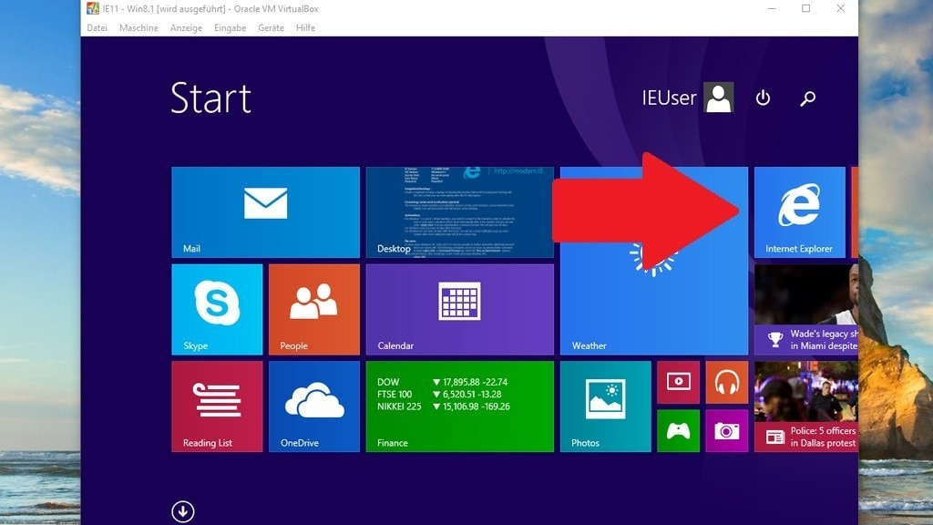This screenshot has width=933, height=525.
Task: Open the People tile
Action: 314,310
